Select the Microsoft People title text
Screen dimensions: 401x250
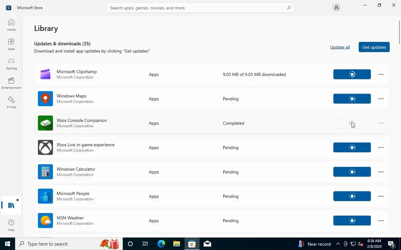[x=73, y=193]
